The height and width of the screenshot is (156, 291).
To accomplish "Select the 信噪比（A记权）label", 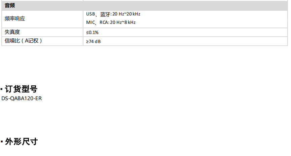I will 24,41.
